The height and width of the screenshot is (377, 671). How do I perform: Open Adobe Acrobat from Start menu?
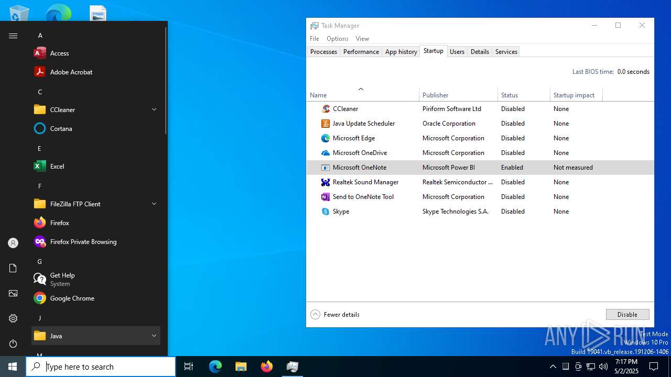pos(96,72)
